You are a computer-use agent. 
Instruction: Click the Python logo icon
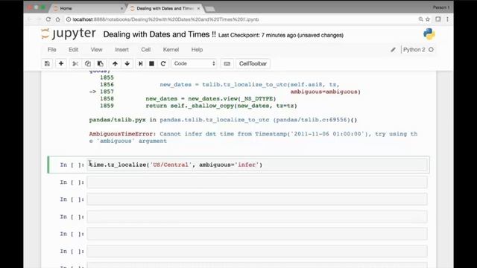(429, 34)
